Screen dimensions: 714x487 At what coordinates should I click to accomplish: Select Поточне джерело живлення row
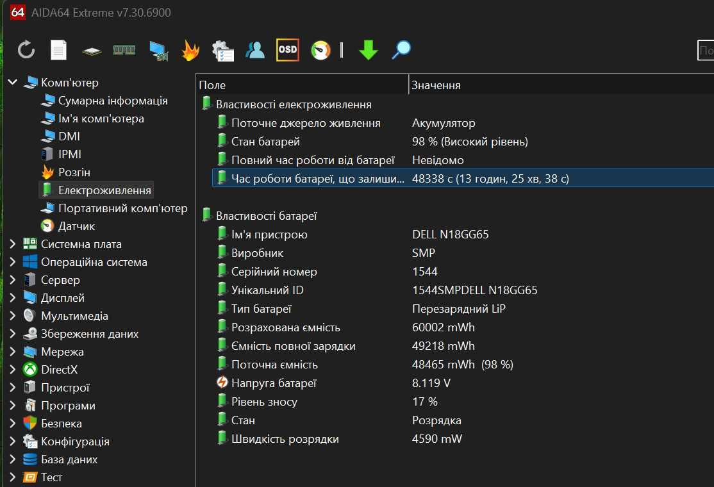(x=463, y=123)
